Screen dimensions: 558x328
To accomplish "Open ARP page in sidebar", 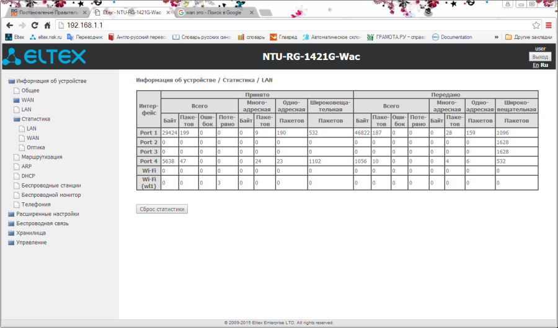I will [x=23, y=166].
